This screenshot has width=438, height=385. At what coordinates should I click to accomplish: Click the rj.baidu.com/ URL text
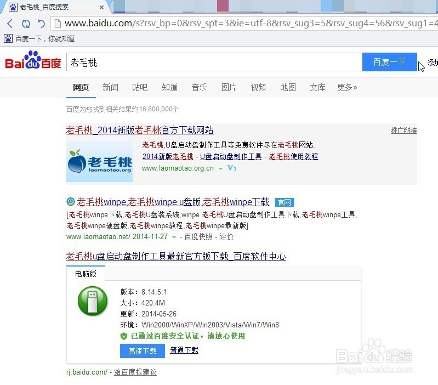(87, 372)
